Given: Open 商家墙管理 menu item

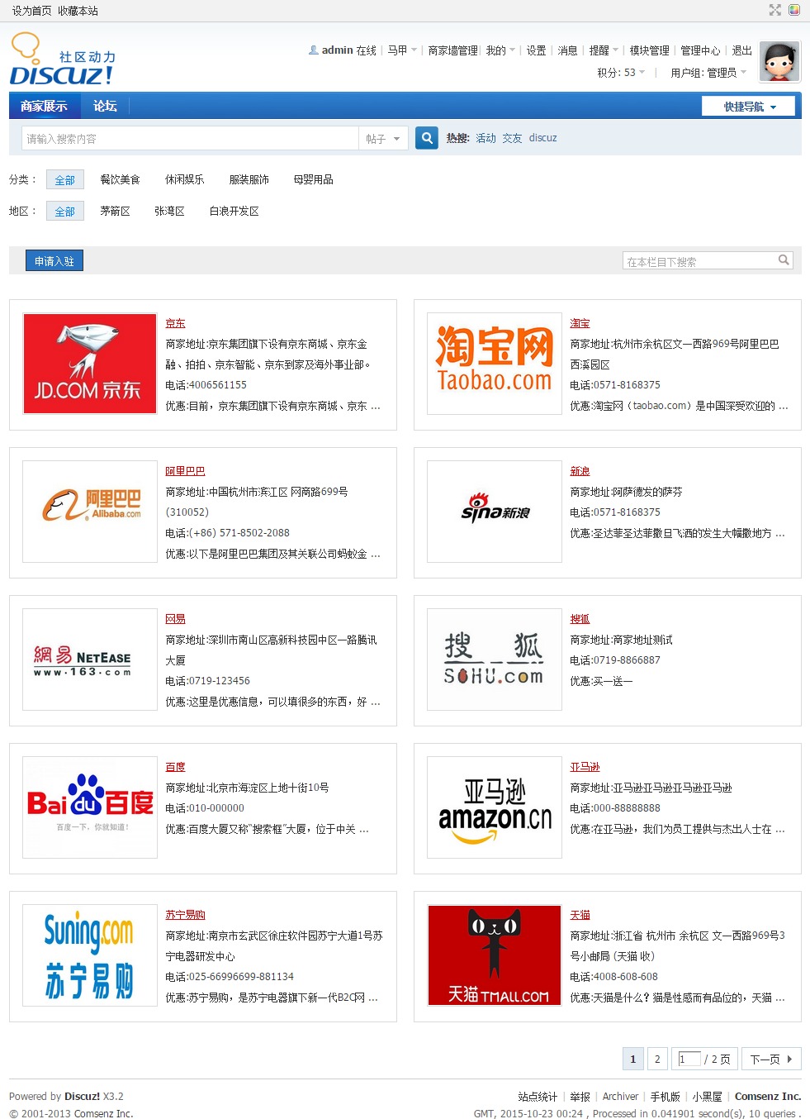Looking at the screenshot, I should pos(452,50).
